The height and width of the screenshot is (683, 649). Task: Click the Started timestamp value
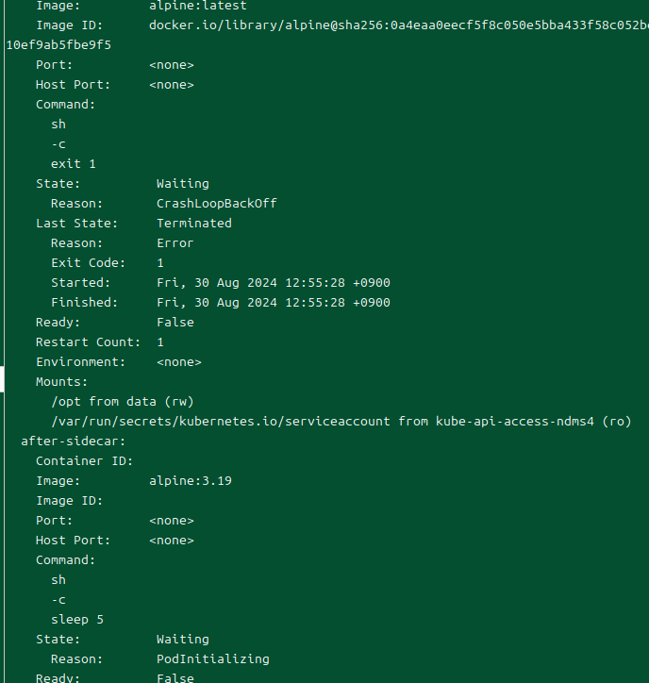pos(273,283)
